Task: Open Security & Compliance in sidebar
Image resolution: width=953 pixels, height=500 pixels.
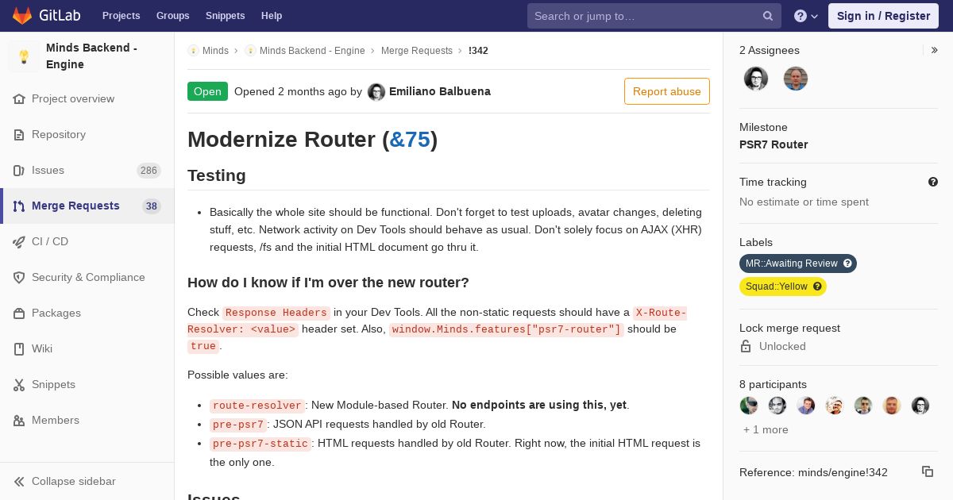Action: click(x=88, y=277)
